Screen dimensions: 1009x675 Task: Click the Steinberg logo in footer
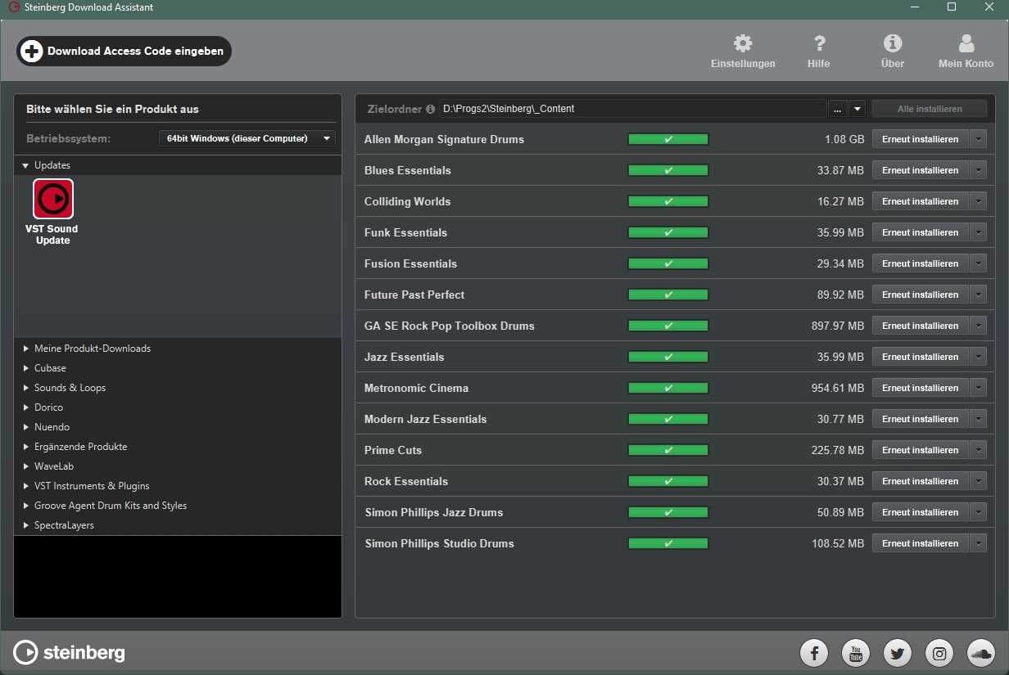point(70,652)
